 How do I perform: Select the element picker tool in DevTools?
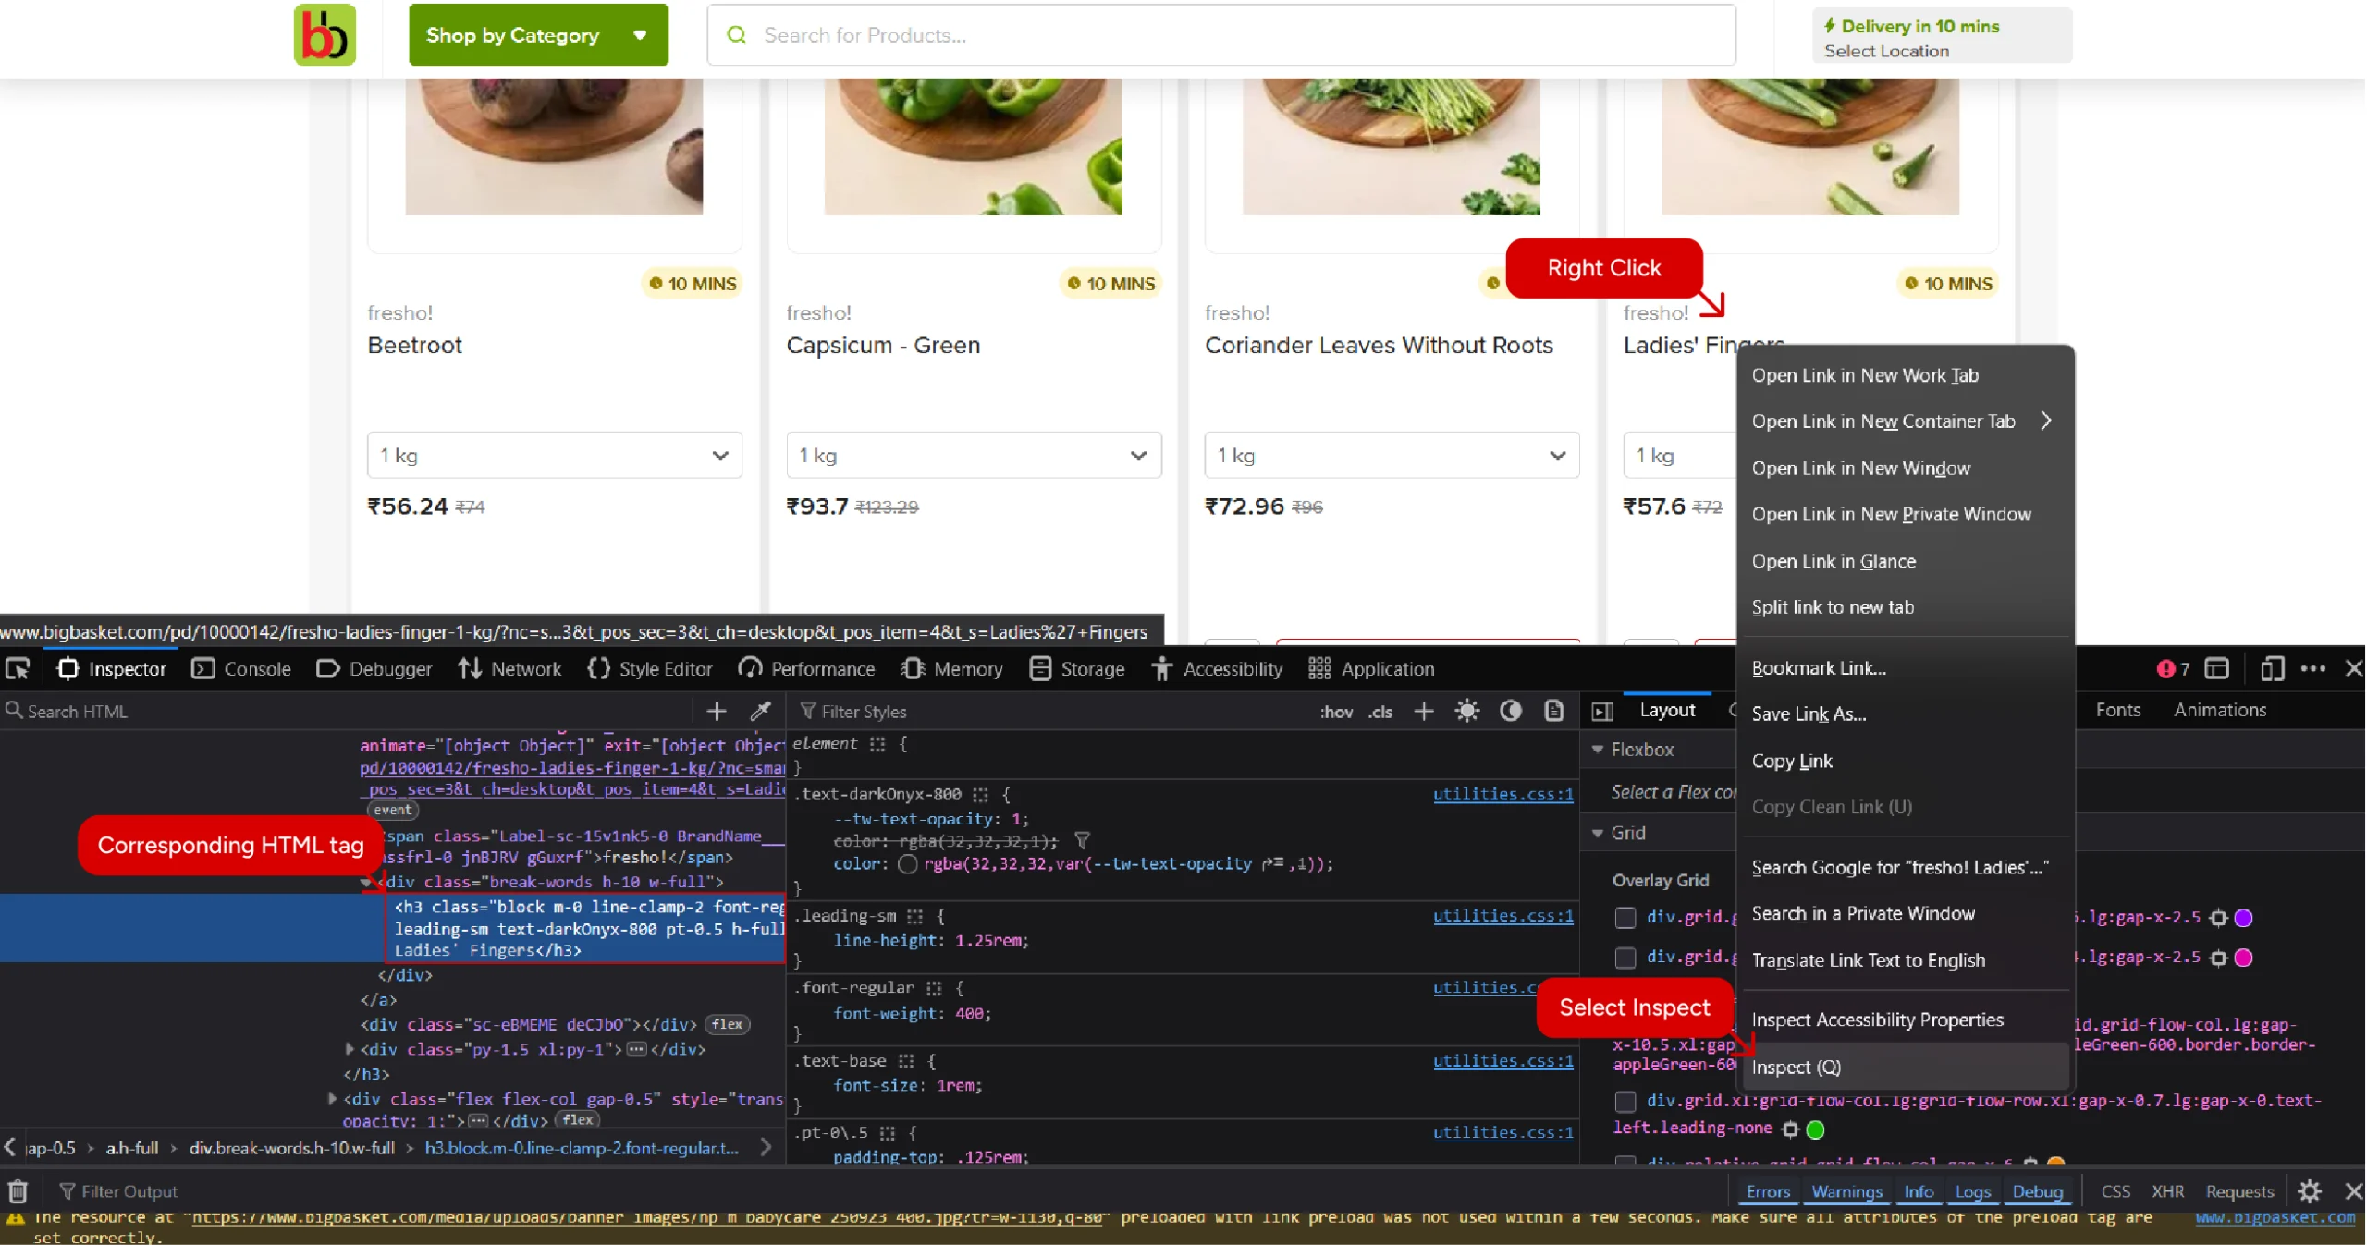(18, 668)
